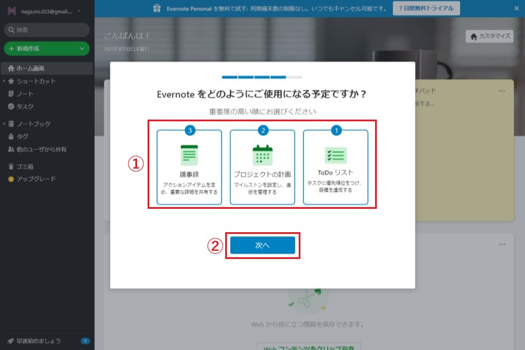The image size is (525, 350).
Task: Open 他のユーザから共有 in the sidebar
Action: coord(41,149)
